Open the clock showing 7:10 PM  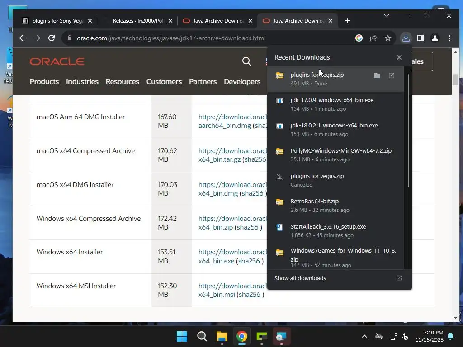click(430, 336)
